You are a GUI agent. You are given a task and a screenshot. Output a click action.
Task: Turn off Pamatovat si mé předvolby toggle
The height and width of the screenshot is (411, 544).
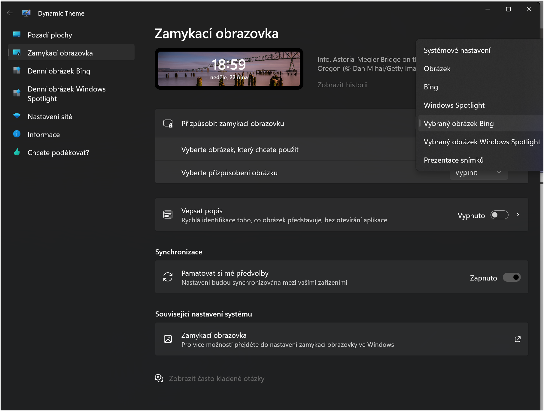[512, 277]
